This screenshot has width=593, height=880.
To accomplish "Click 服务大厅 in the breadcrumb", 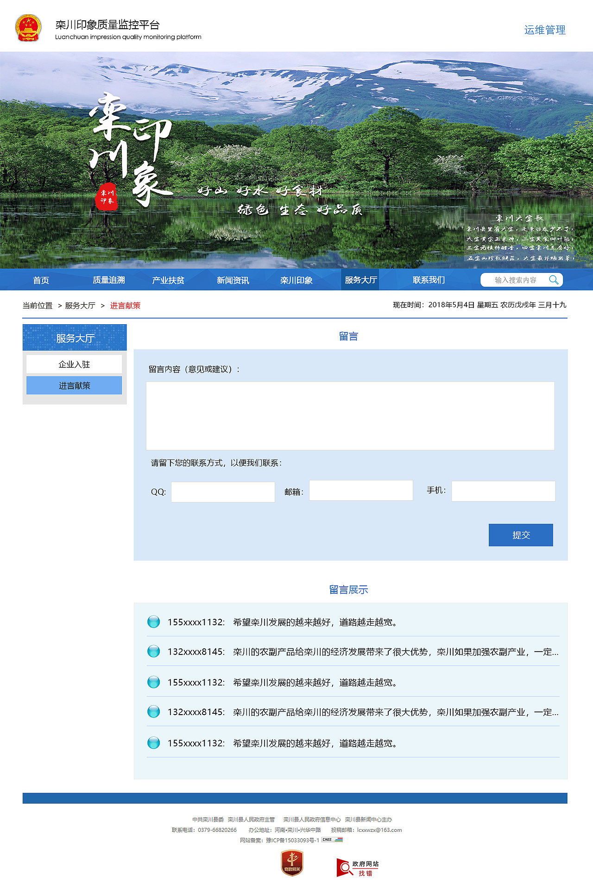I will pyautogui.click(x=80, y=306).
